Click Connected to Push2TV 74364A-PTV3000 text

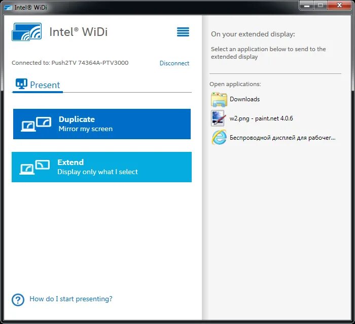coord(70,63)
